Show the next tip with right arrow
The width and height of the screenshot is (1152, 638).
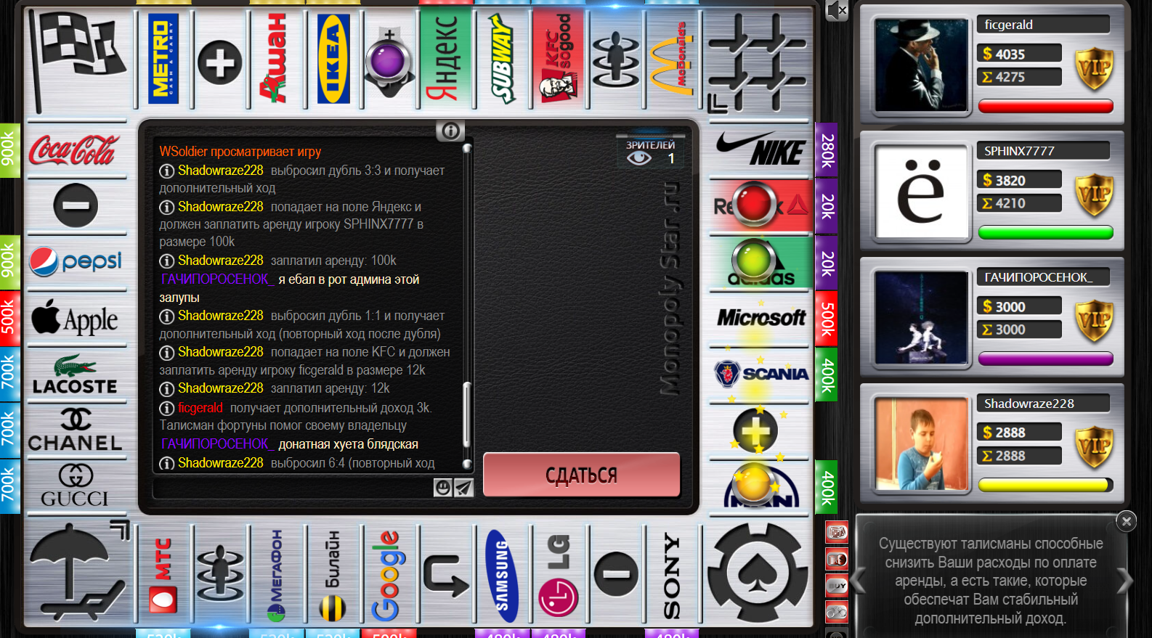[x=1125, y=581]
